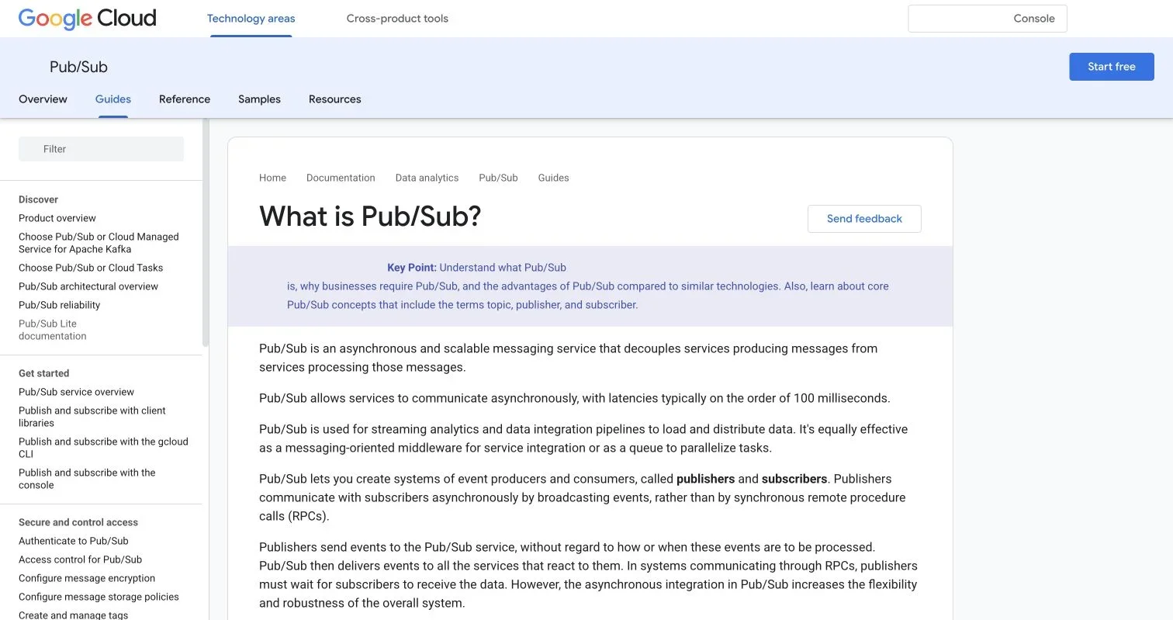The image size is (1173, 620).
Task: Click the Discover section heading
Action: click(x=38, y=199)
